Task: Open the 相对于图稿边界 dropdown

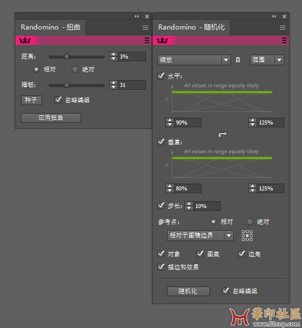Action: click(x=200, y=236)
